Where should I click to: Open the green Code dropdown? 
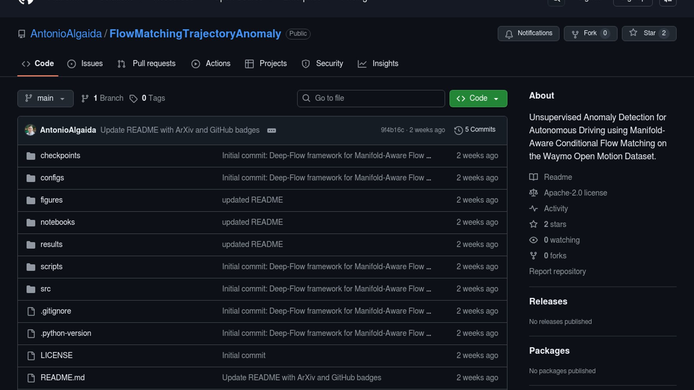pyautogui.click(x=478, y=98)
